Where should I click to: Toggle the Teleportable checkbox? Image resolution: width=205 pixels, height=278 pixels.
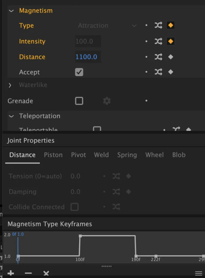tap(97, 129)
